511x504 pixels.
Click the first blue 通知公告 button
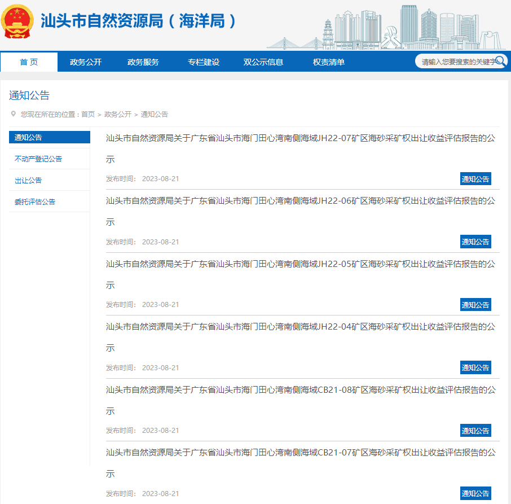coord(475,178)
